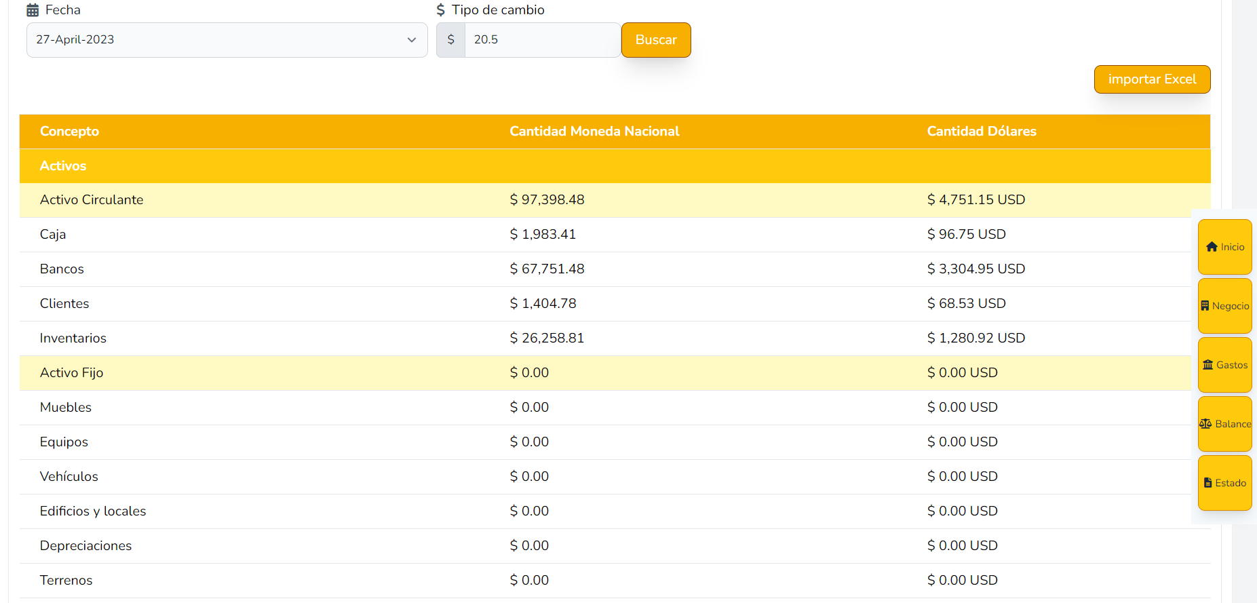This screenshot has height=603, width=1257.
Task: Click the $ 1,404.78 value
Action: [x=543, y=304]
